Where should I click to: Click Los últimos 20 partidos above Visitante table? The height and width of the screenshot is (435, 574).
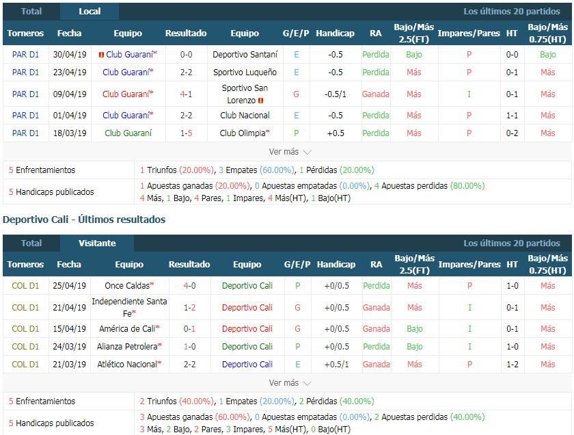point(512,243)
